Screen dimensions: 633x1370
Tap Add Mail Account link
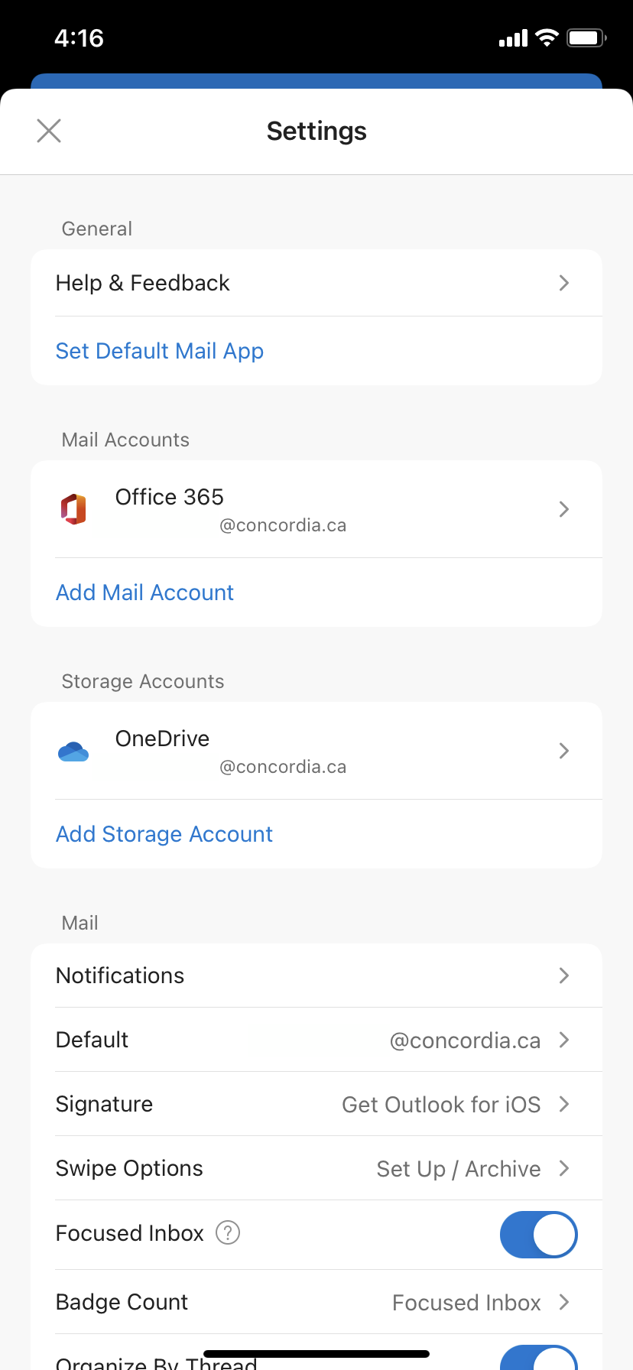145,592
